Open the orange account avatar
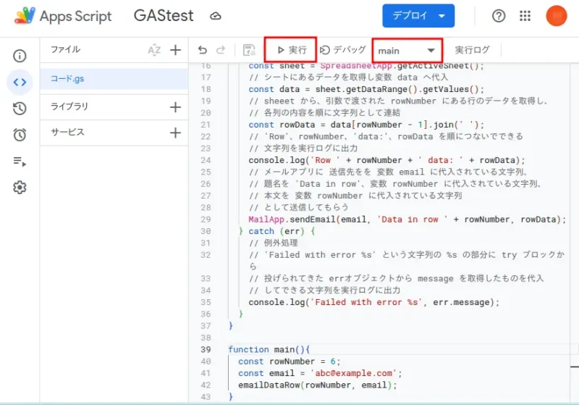The height and width of the screenshot is (405, 579). [x=557, y=16]
